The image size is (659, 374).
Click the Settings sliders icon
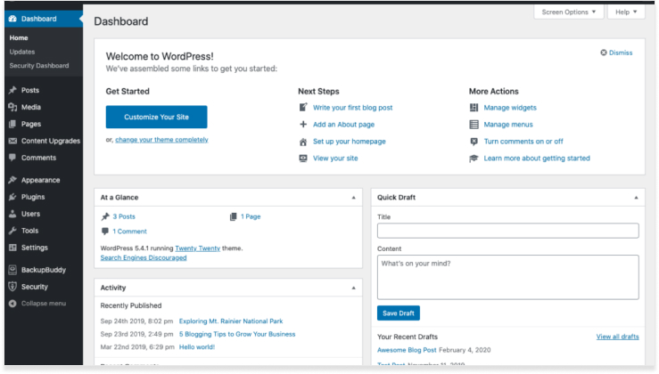pyautogui.click(x=12, y=248)
